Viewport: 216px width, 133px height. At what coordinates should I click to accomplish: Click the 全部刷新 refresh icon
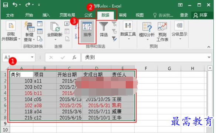(x=55, y=27)
